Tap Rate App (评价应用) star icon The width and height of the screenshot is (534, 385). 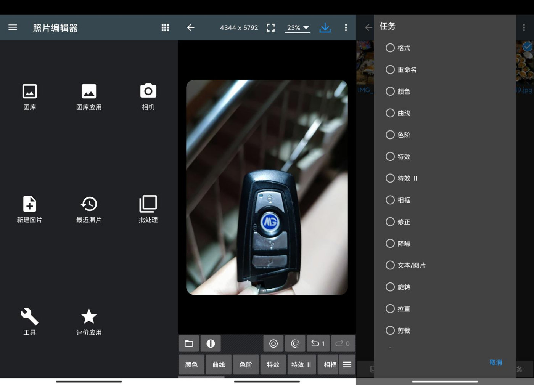(89, 322)
